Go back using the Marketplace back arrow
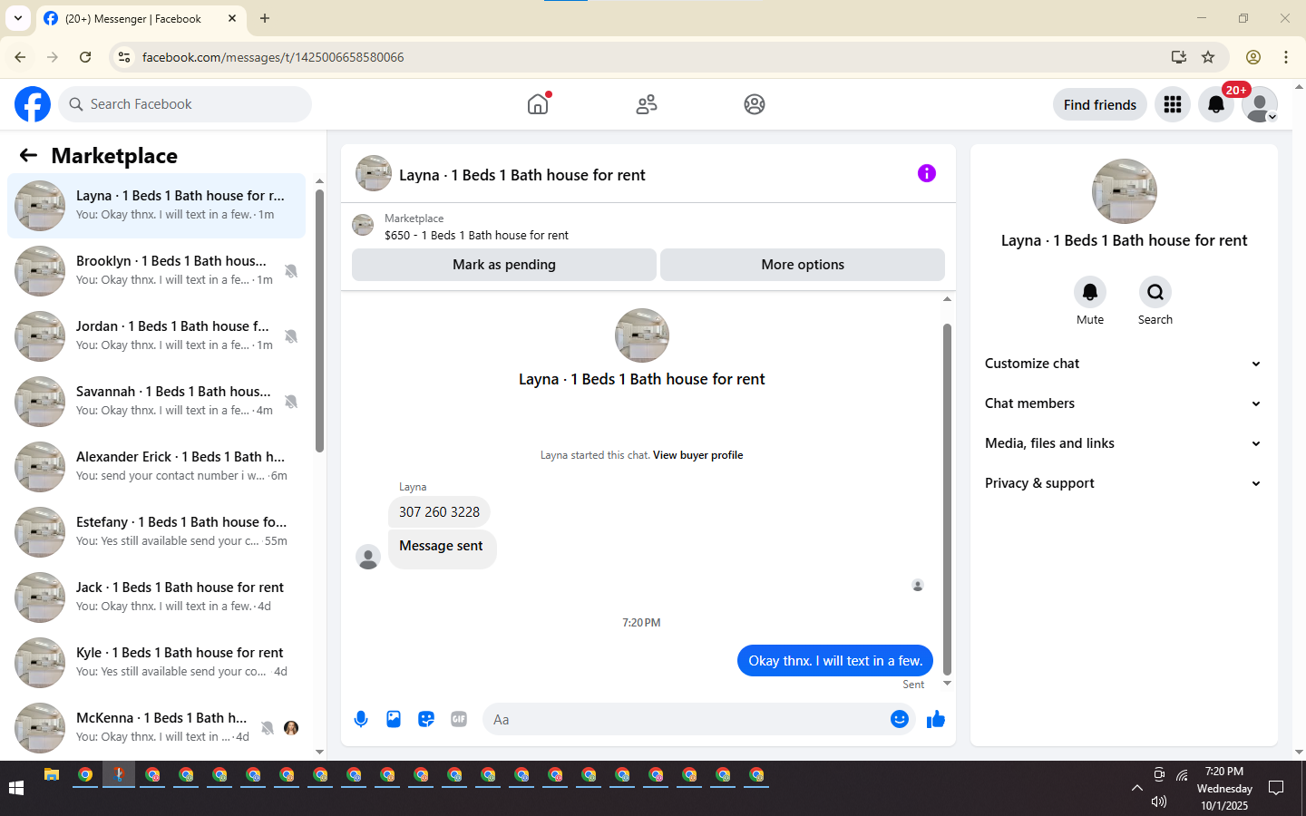Viewport: 1306px width, 816px height. coord(28,155)
